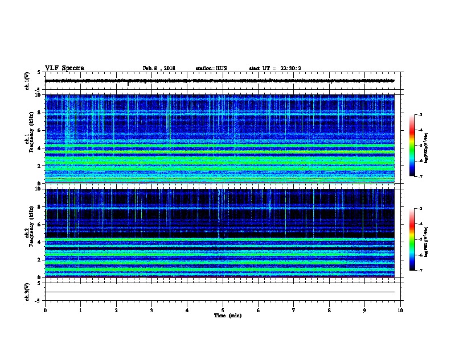The width and height of the screenshot is (451, 348).
Task: Click the ch.2 color bar log(PSD) label
Action: (426, 242)
